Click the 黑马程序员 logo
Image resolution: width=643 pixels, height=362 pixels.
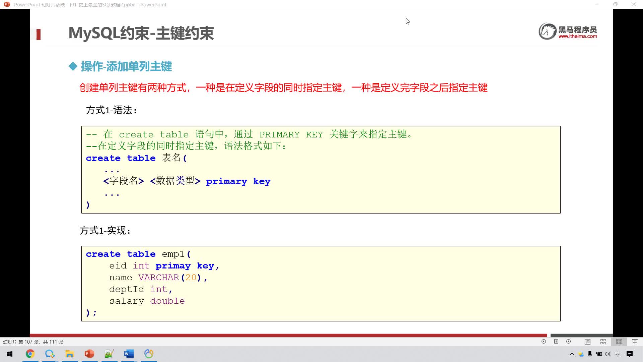click(x=568, y=31)
